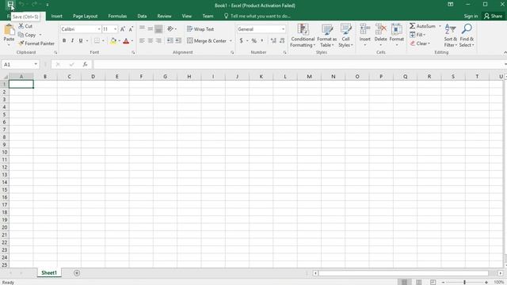Click the Merge & Center button
The height and width of the screenshot is (285, 507).
click(x=207, y=40)
